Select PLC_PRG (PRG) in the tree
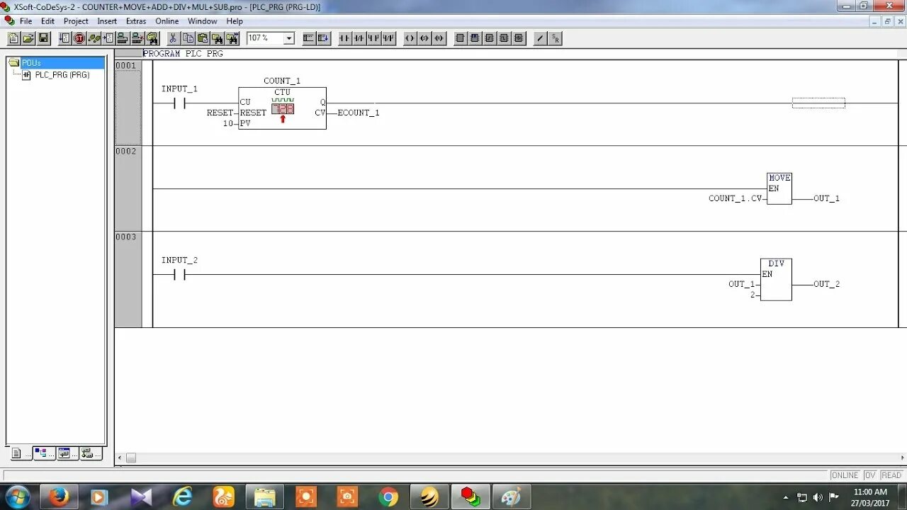Screen dimensions: 907x510 tap(62, 74)
